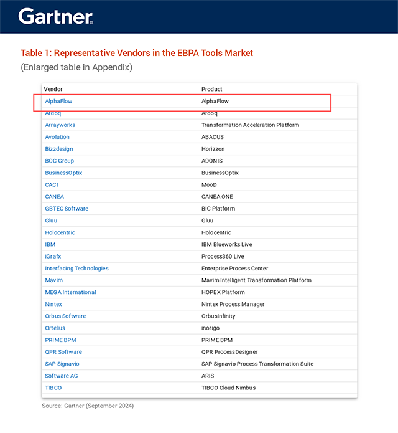Click the Vendor column header
The width and height of the screenshot is (398, 433).
53,89
